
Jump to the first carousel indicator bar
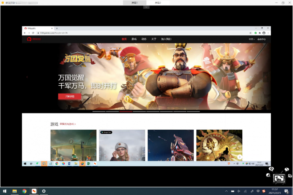(99, 111)
